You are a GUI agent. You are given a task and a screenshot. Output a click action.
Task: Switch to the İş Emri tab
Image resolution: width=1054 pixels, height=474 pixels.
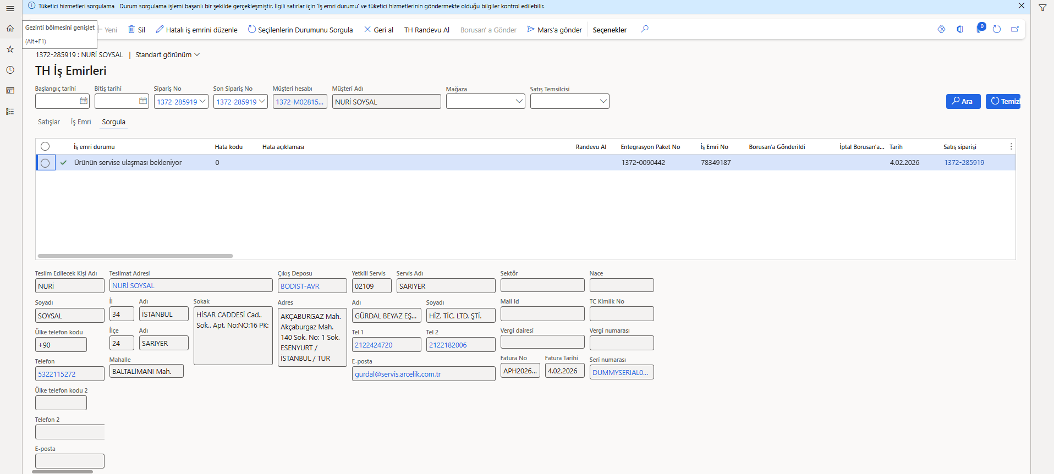(81, 122)
